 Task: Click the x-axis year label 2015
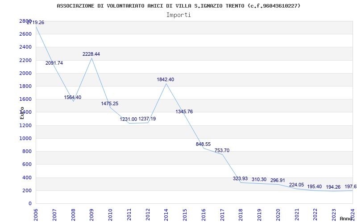tap(185, 215)
